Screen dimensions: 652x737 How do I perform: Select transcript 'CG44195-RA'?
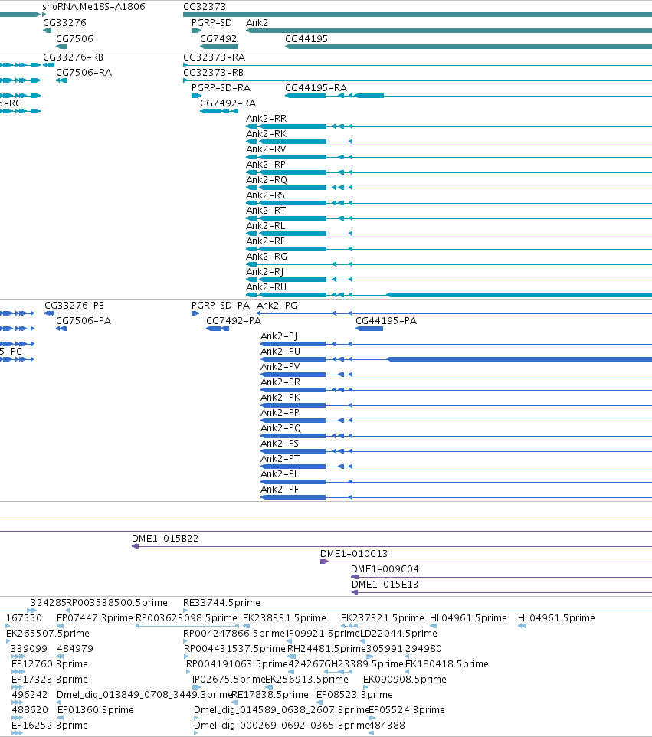tap(316, 88)
